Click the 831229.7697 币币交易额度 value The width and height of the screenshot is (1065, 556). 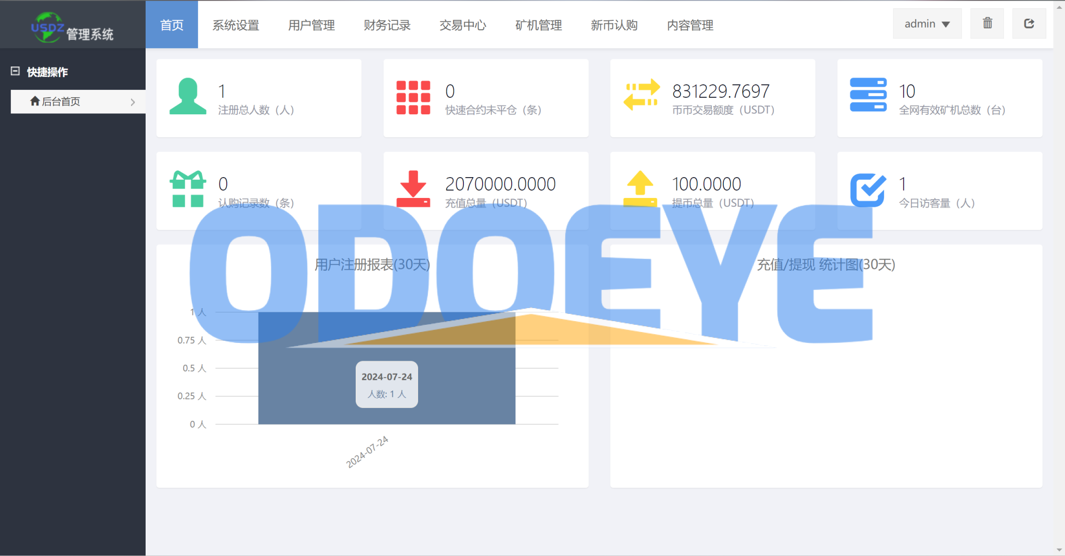click(x=721, y=91)
